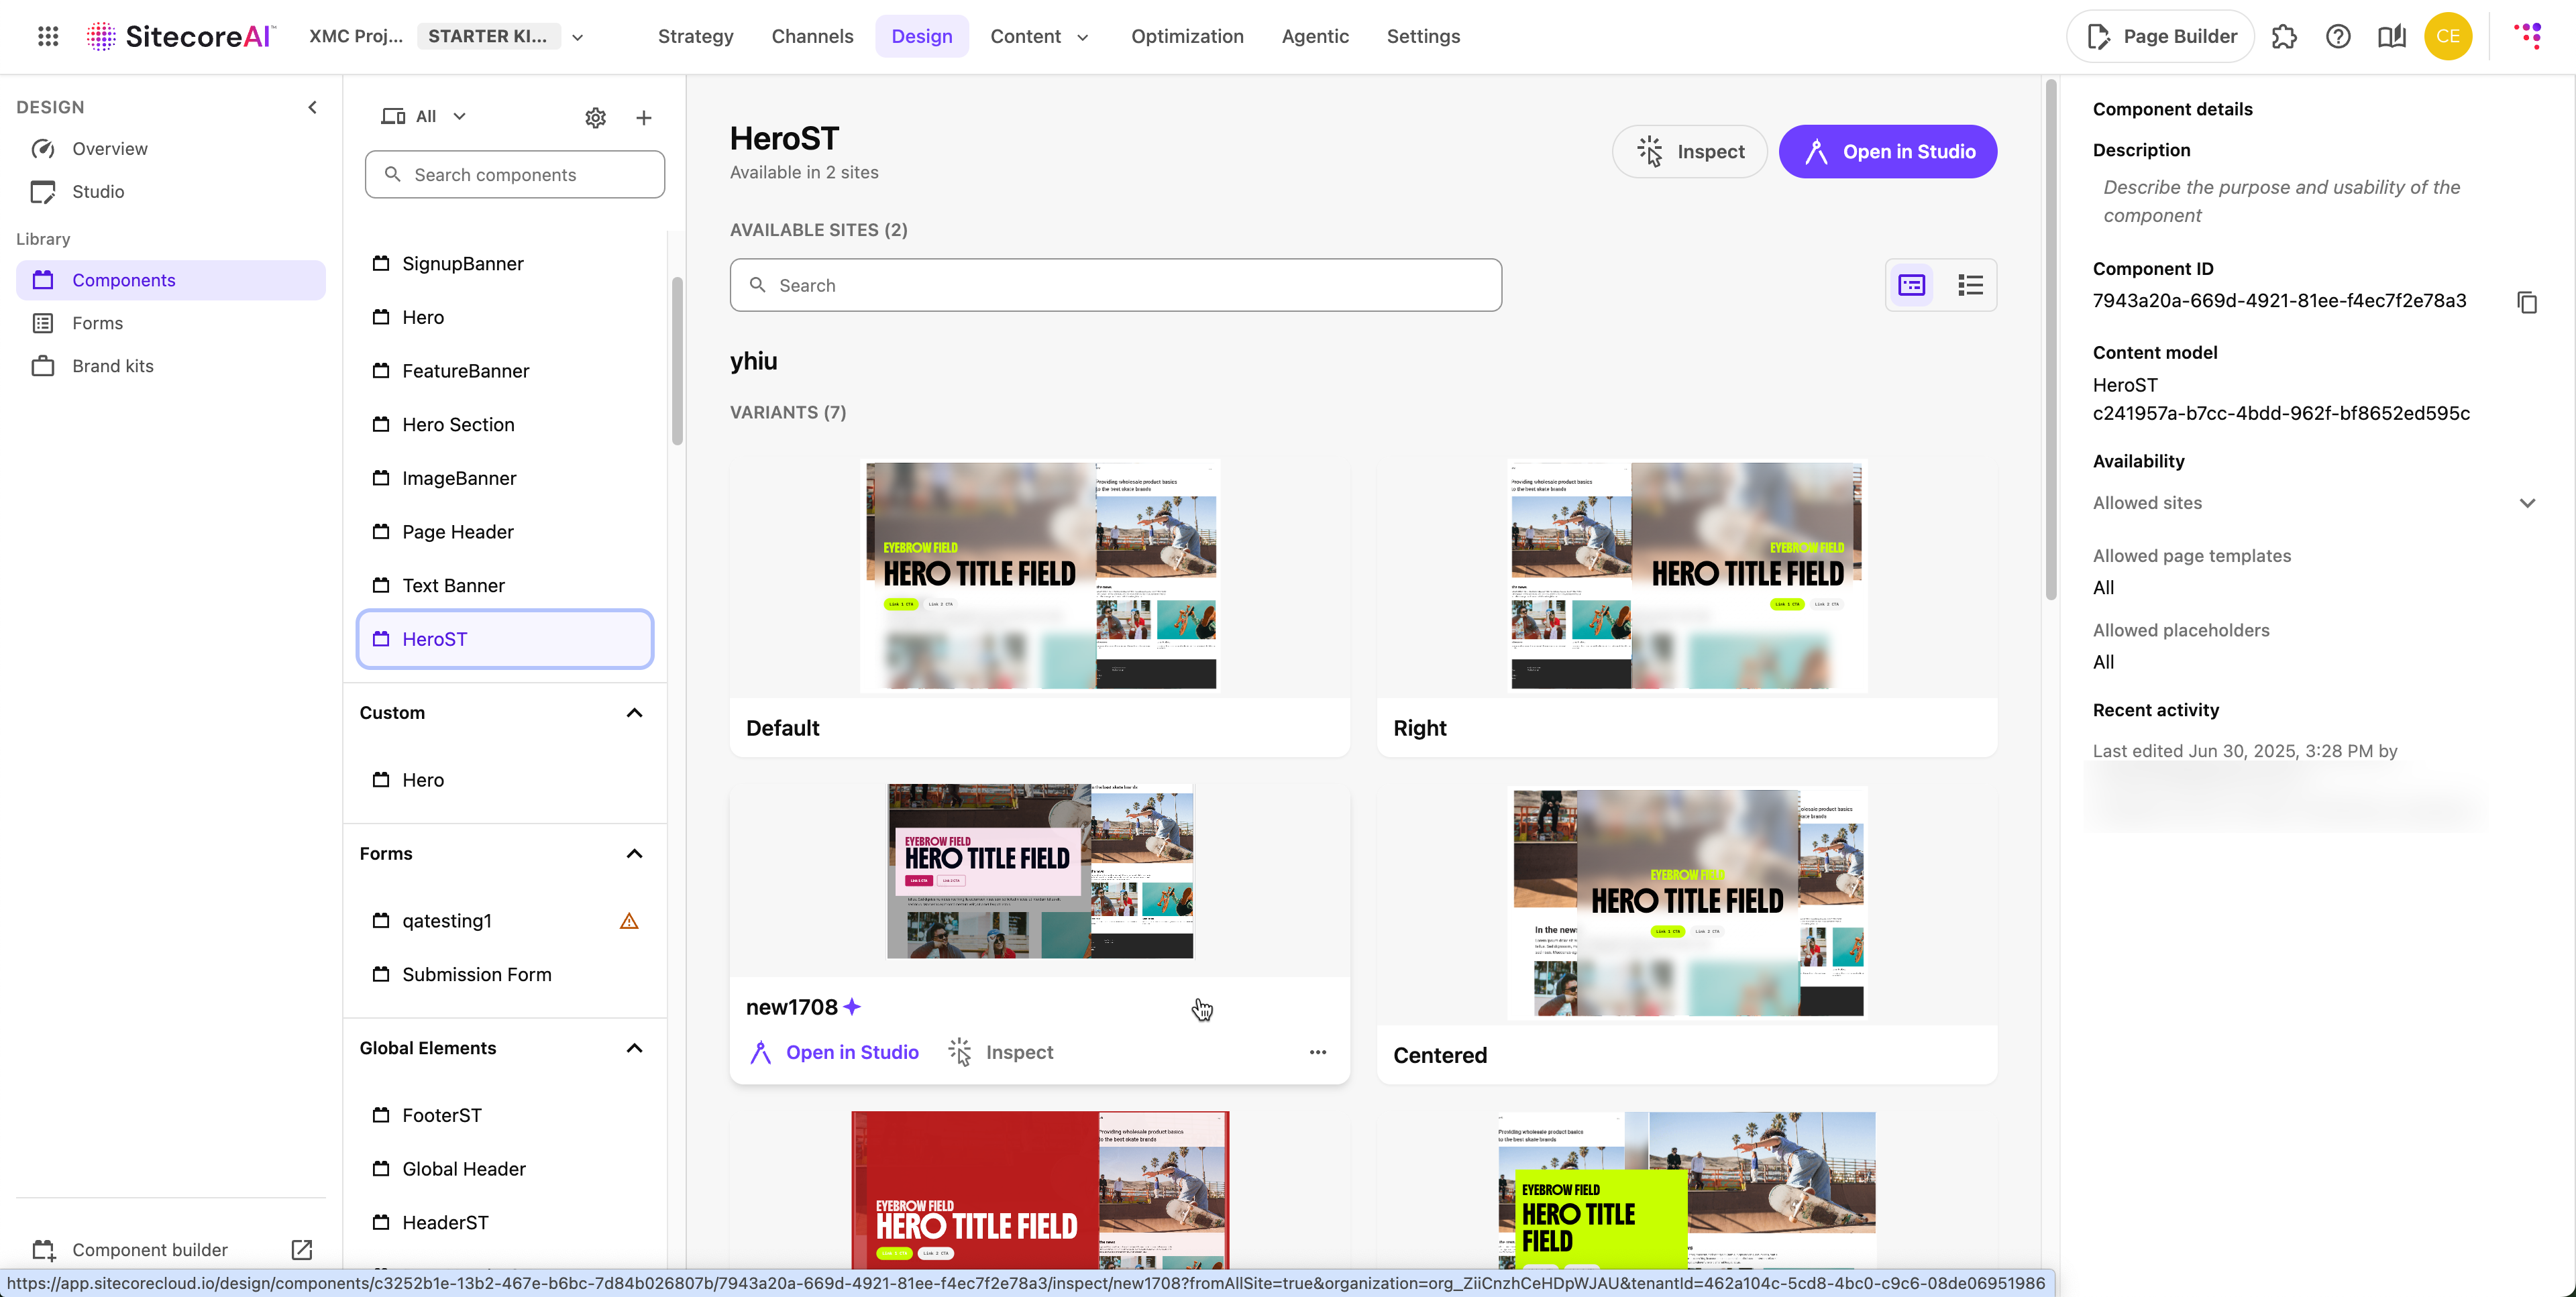Go to the Strategy tab
This screenshot has height=1297, width=2576.
(x=696, y=36)
